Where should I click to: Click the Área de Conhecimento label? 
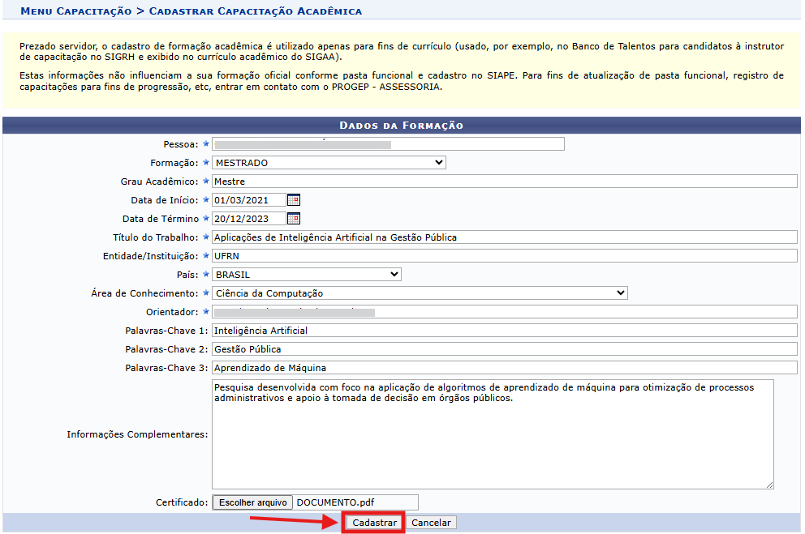144,293
